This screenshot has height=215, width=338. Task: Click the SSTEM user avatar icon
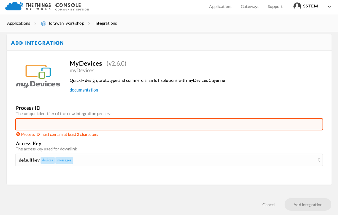(297, 6)
